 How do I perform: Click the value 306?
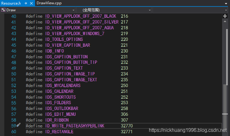click(x=124, y=114)
